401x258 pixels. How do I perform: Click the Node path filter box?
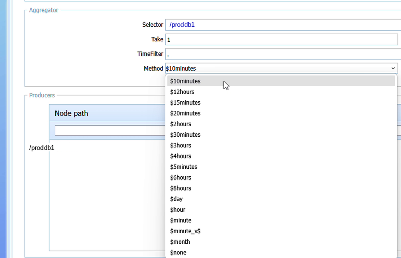(x=110, y=131)
